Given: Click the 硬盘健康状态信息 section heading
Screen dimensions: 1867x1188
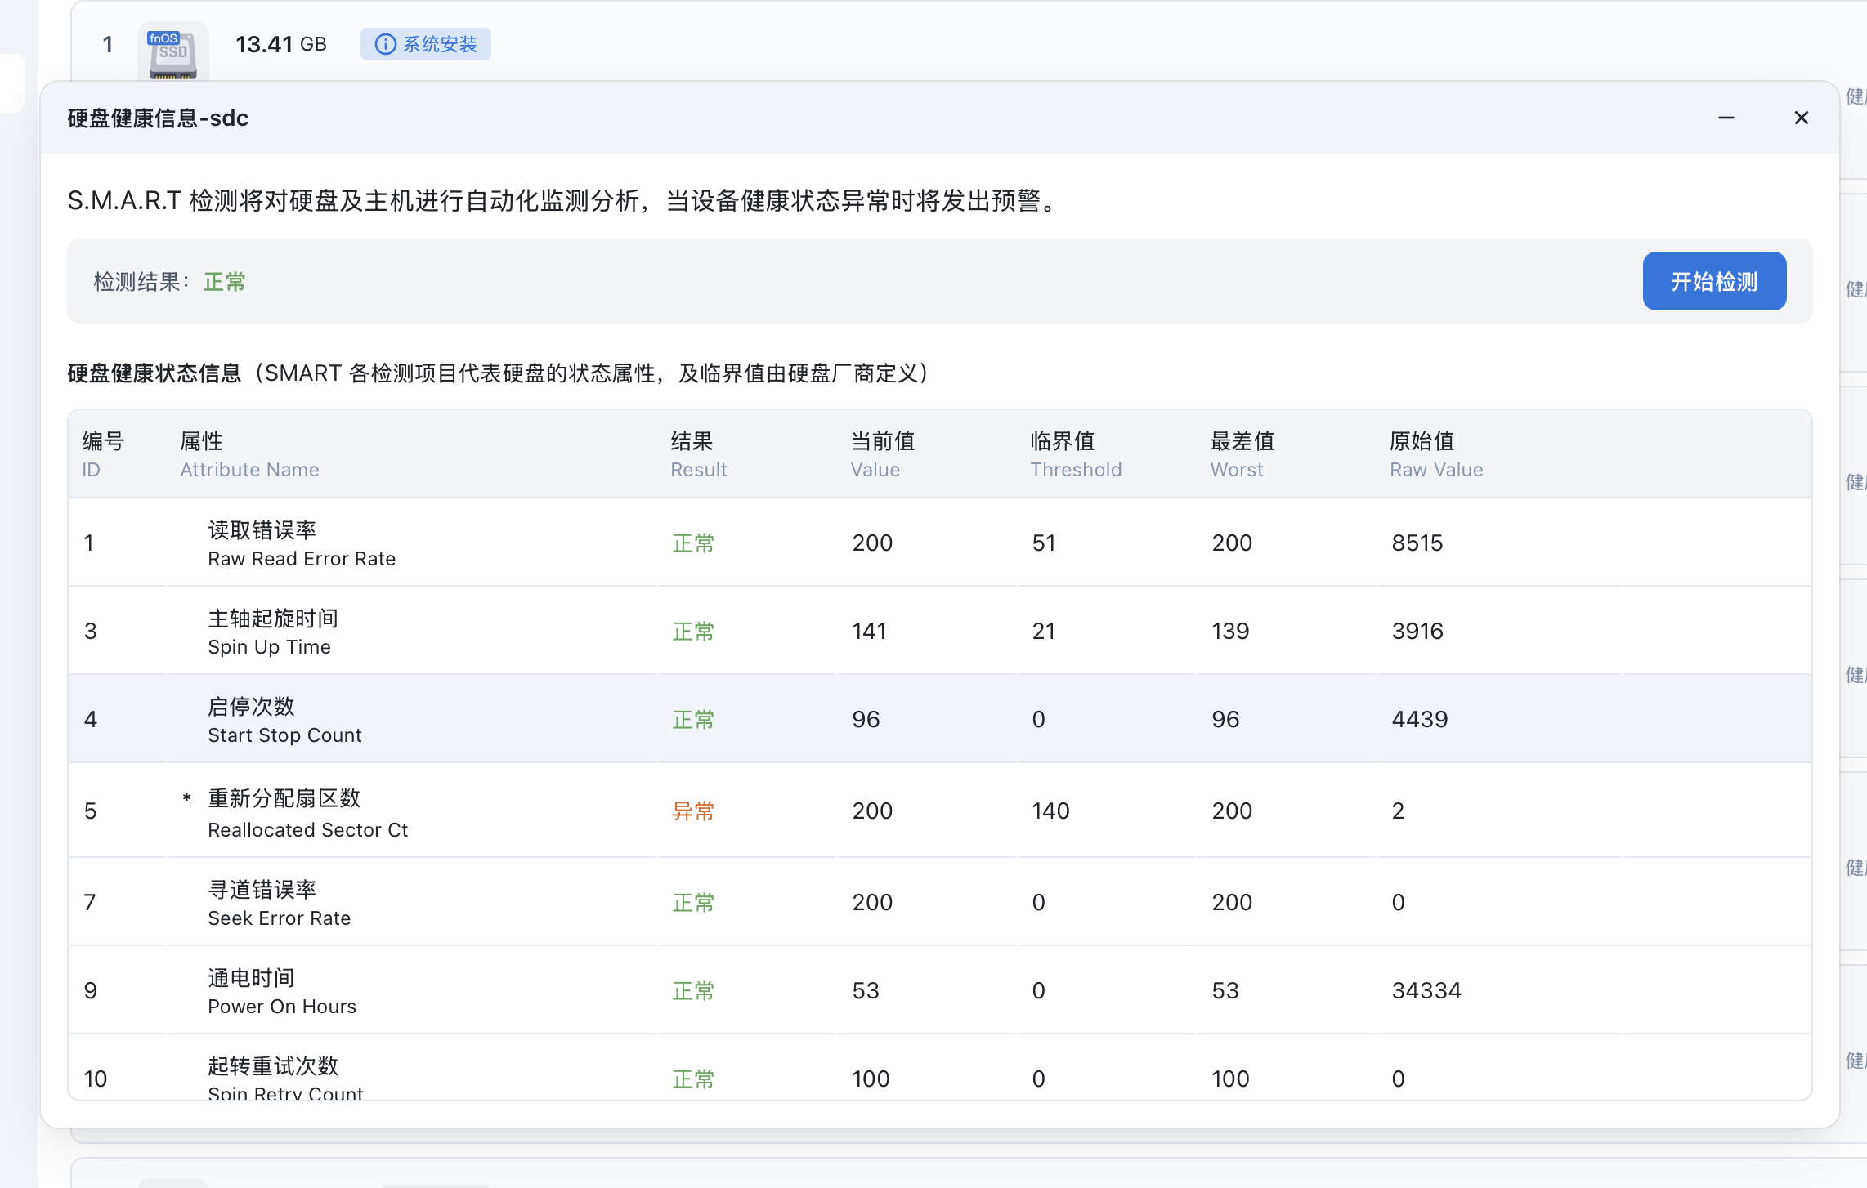Looking at the screenshot, I should click(154, 373).
